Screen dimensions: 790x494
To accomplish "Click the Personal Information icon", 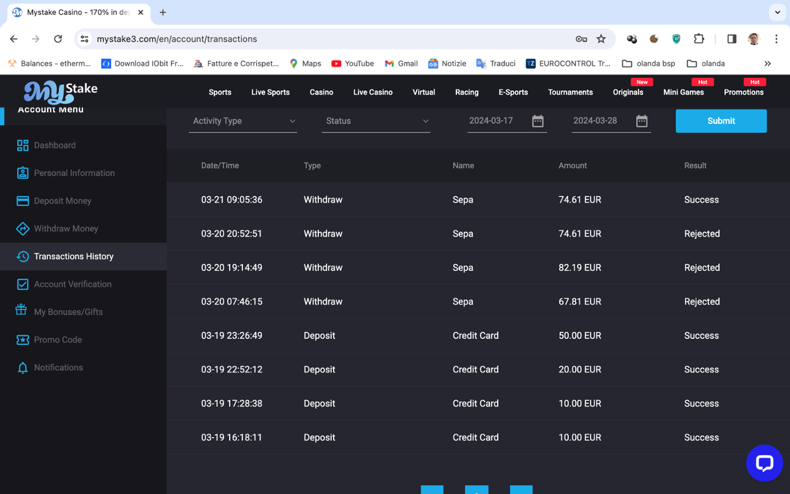I will click(x=23, y=173).
